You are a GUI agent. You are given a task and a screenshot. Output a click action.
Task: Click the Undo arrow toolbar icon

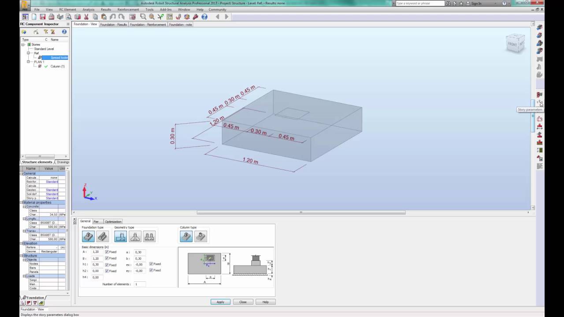[112, 17]
